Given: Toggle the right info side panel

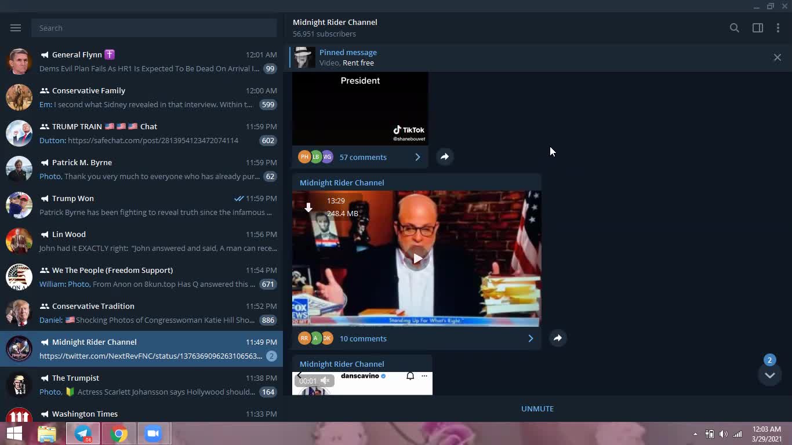Looking at the screenshot, I should [x=758, y=28].
